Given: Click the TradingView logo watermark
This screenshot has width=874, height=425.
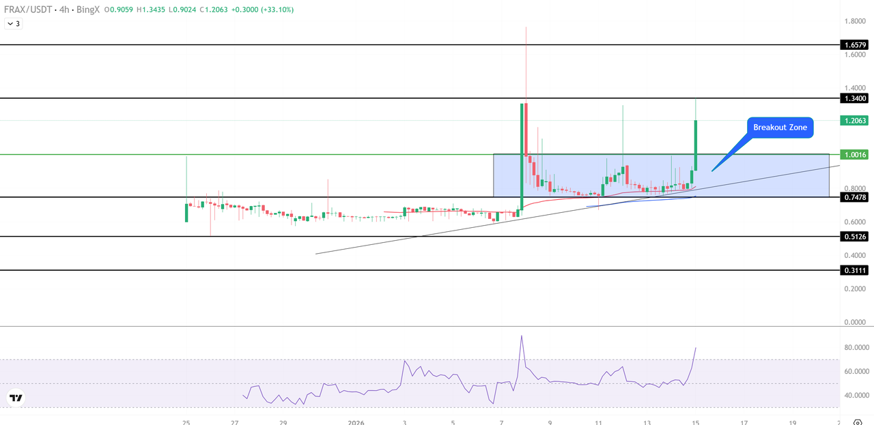Looking at the screenshot, I should tap(14, 397).
